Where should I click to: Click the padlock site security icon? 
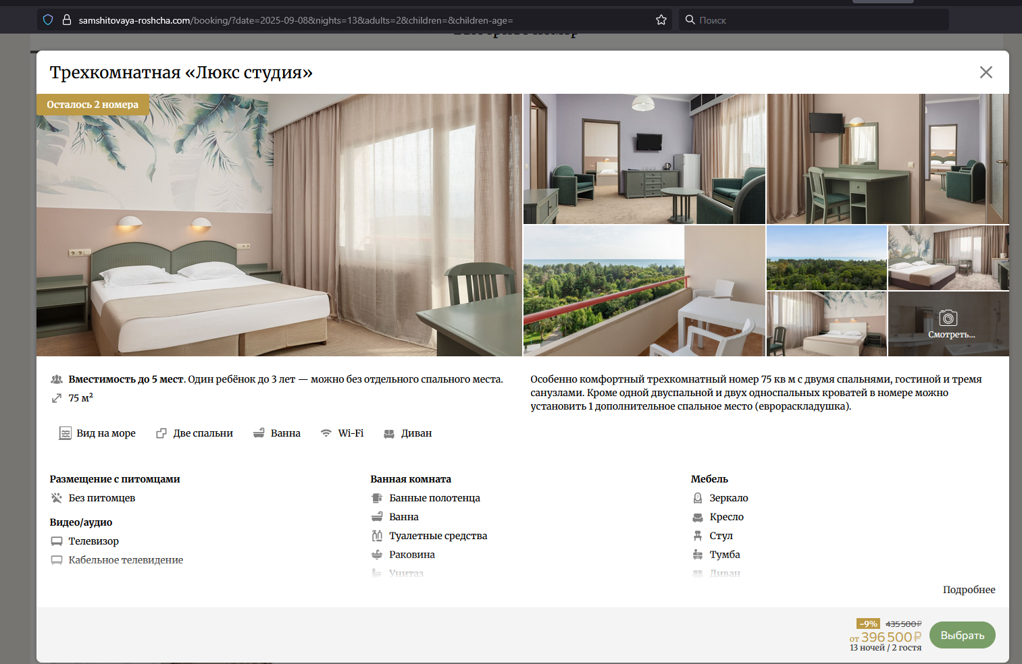point(66,20)
